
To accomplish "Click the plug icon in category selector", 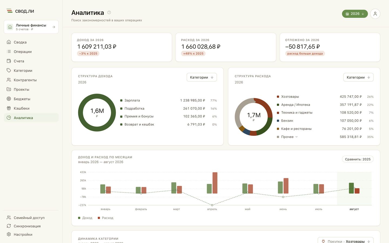I will point(323,241).
